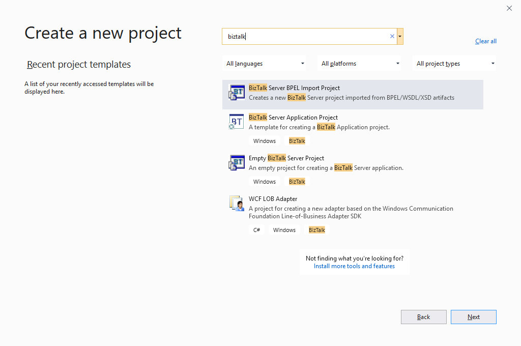
Task: Open Install more tools and features link
Action: click(354, 266)
